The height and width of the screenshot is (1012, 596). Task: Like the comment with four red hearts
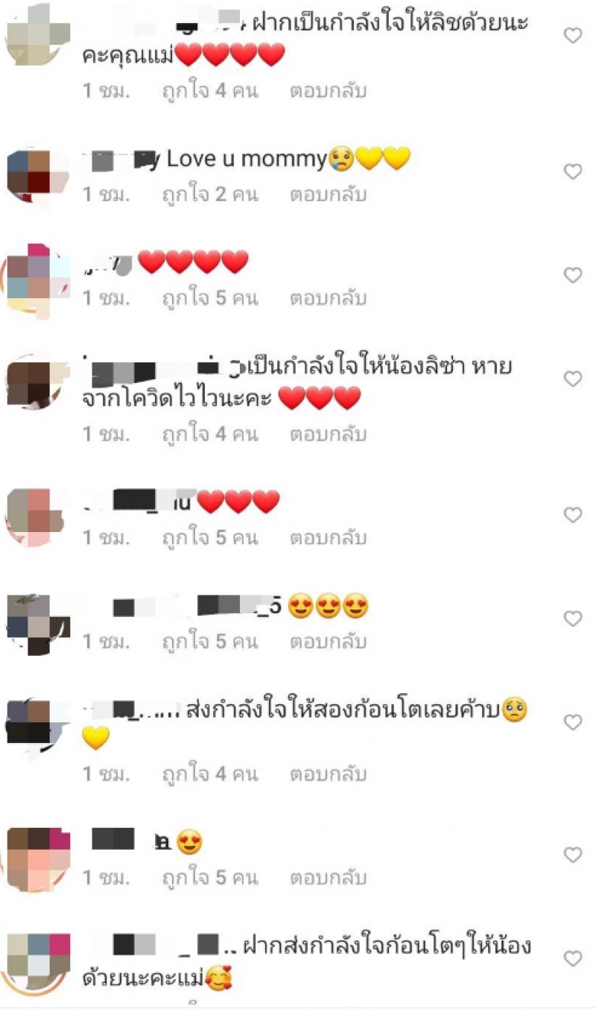(x=572, y=276)
